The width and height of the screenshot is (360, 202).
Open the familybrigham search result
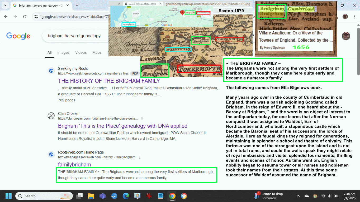click(74, 165)
